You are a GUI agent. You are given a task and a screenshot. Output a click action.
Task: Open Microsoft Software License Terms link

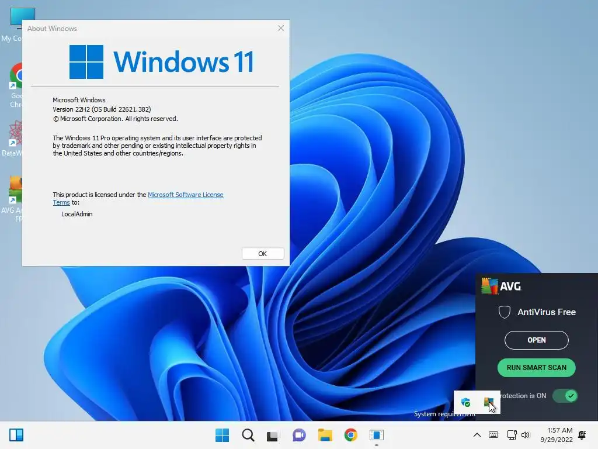coord(185,195)
